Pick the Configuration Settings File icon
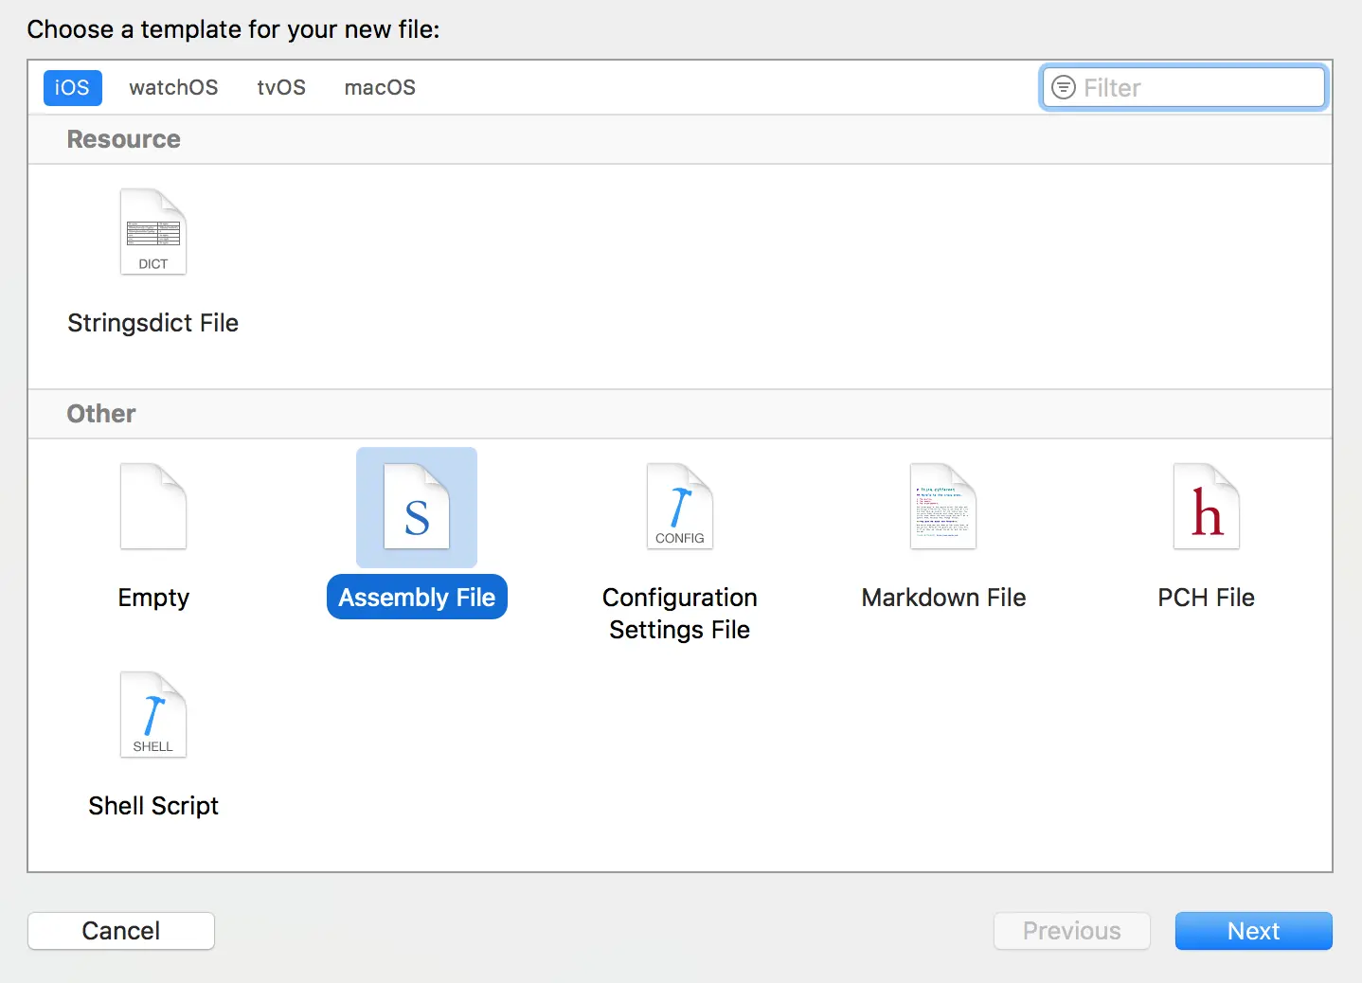 (680, 507)
